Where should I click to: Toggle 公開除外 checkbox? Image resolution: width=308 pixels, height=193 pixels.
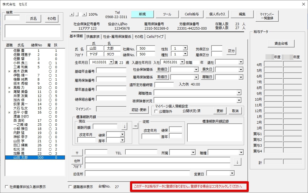coord(156,111)
